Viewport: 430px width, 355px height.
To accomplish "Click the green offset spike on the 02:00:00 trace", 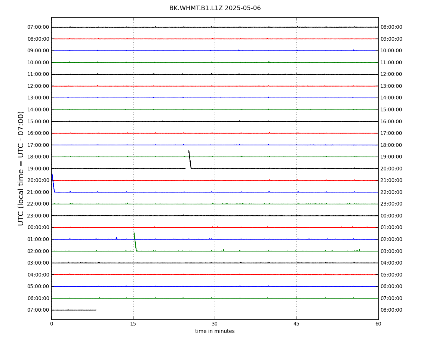I will click(135, 242).
